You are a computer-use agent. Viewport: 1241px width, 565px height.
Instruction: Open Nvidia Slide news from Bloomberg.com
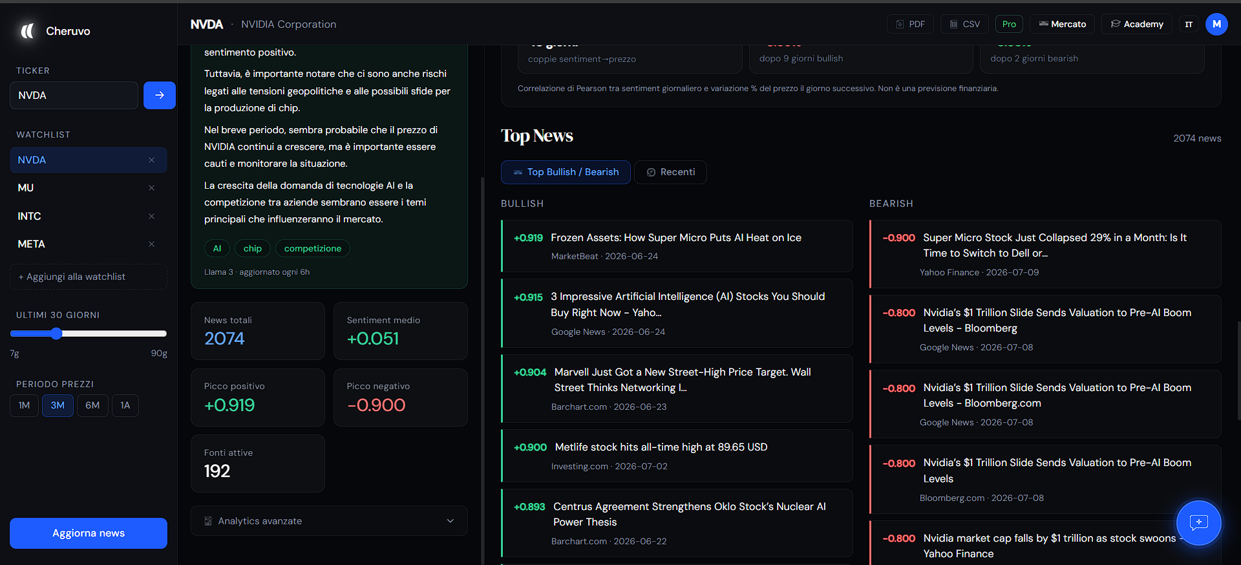tap(1045, 404)
